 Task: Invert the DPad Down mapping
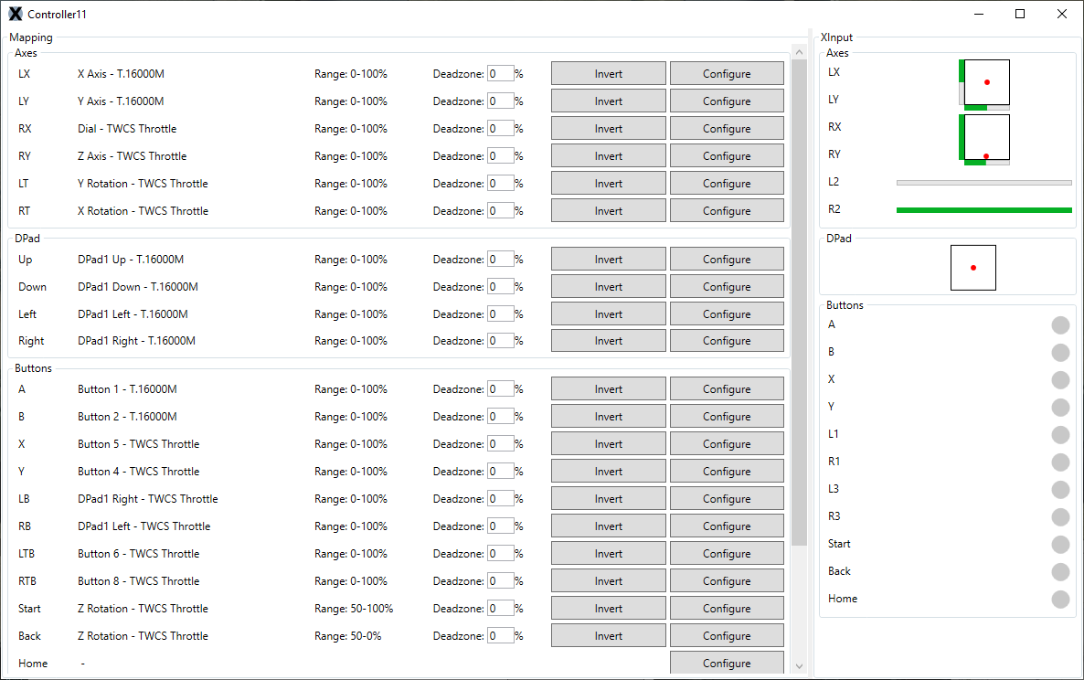click(609, 286)
